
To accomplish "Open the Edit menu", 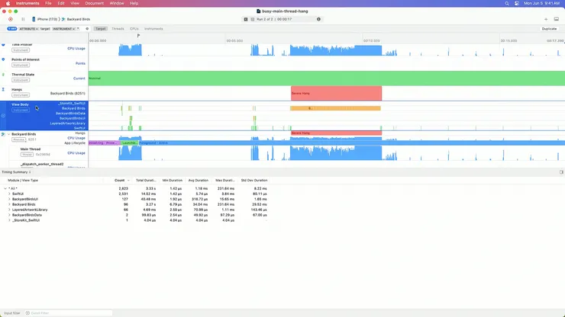I will pos(61,3).
